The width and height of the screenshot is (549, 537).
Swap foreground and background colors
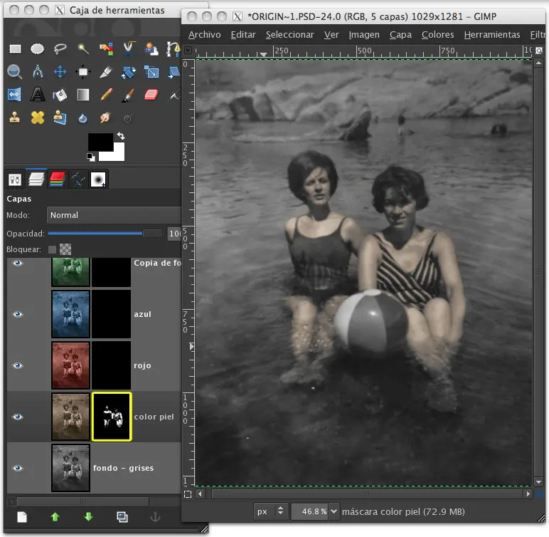(x=121, y=136)
